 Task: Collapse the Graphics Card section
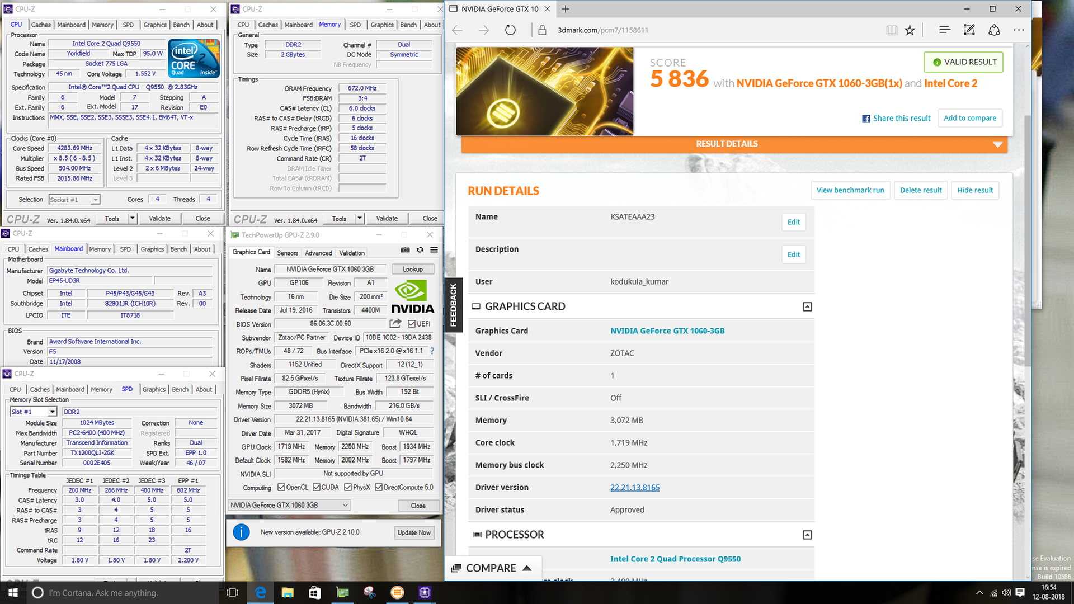(807, 306)
